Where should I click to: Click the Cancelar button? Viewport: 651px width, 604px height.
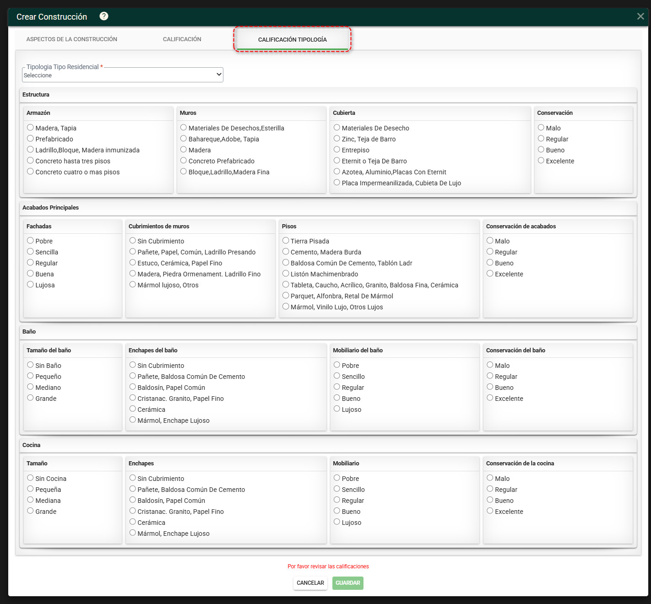310,583
